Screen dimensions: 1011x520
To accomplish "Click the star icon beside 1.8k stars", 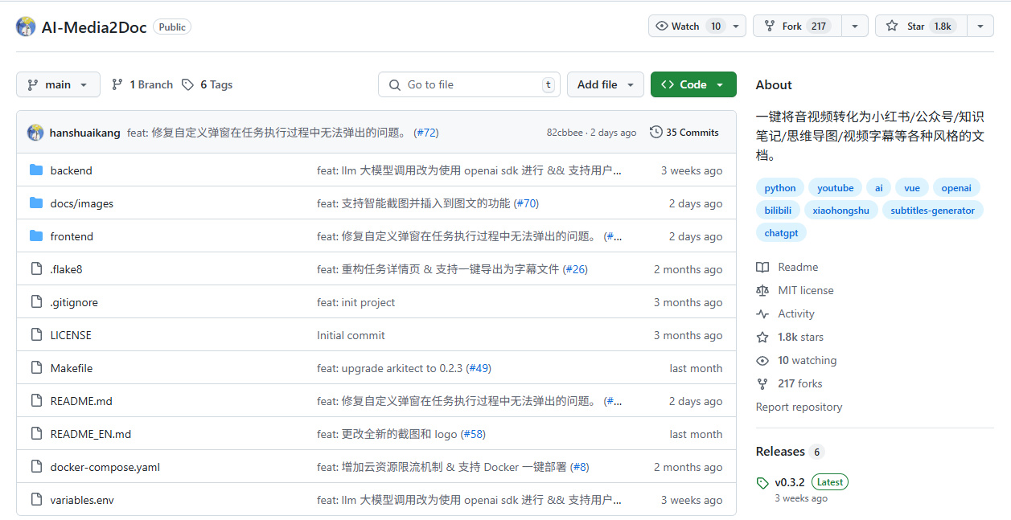I will pos(762,338).
